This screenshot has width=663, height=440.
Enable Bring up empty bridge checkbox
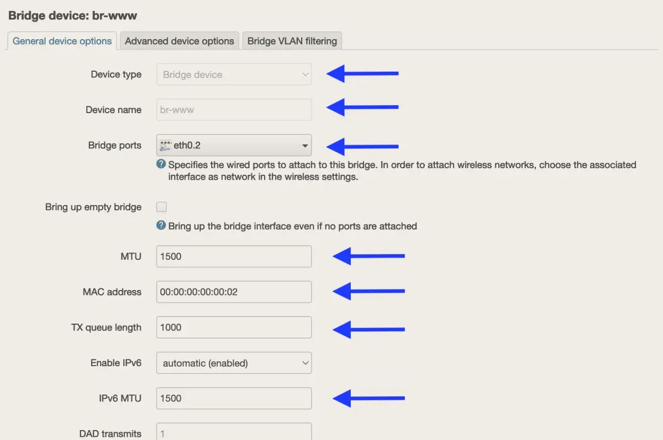pyautogui.click(x=161, y=207)
